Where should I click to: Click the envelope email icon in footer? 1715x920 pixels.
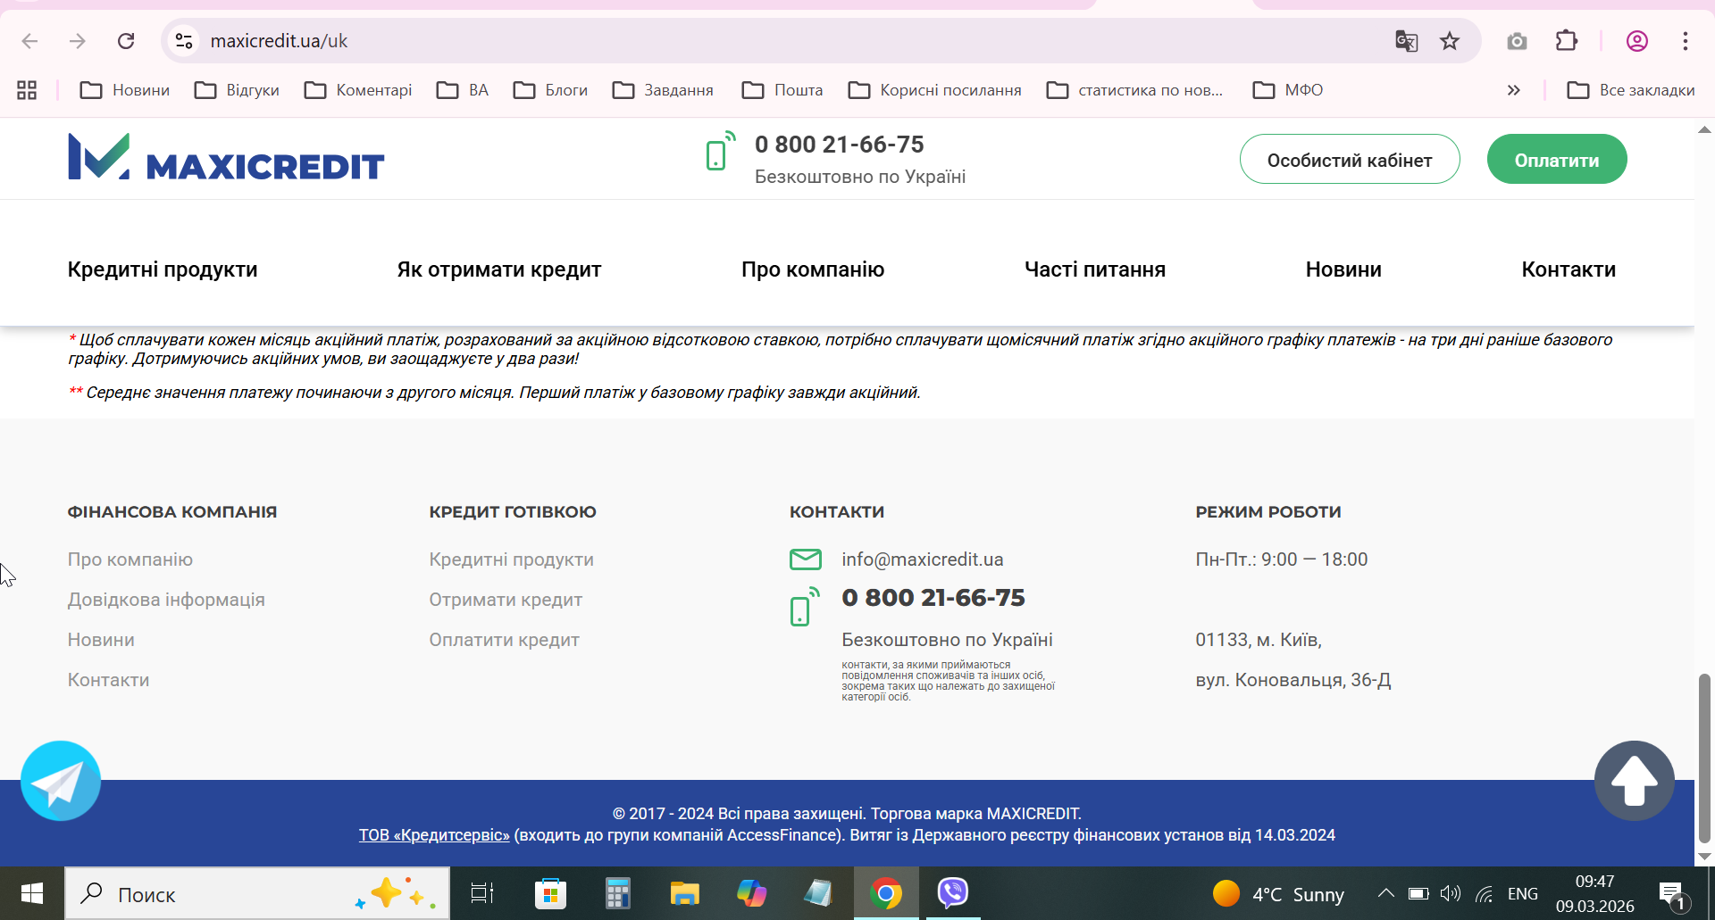pyautogui.click(x=806, y=559)
